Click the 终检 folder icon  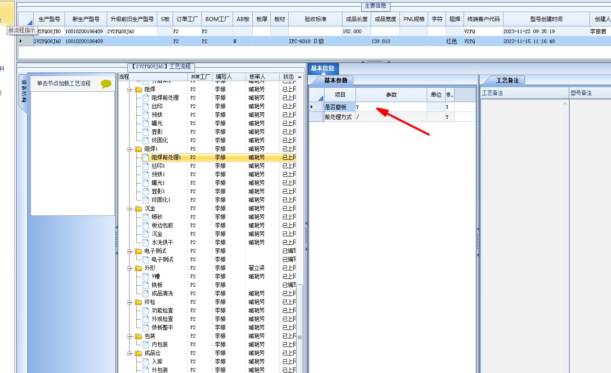(x=139, y=302)
